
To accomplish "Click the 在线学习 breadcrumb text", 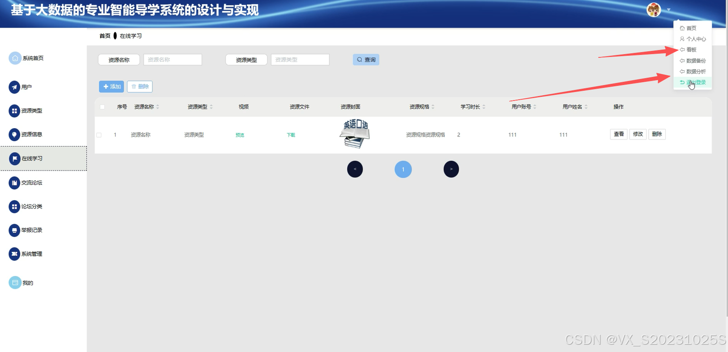I will 131,36.
